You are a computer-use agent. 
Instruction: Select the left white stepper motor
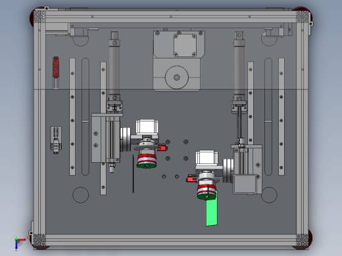tap(147, 127)
